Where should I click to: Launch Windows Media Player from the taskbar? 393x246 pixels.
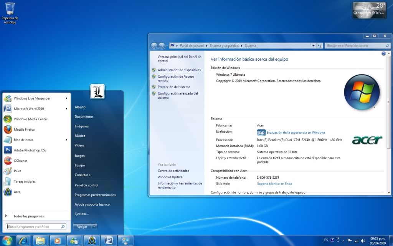(x=58, y=241)
